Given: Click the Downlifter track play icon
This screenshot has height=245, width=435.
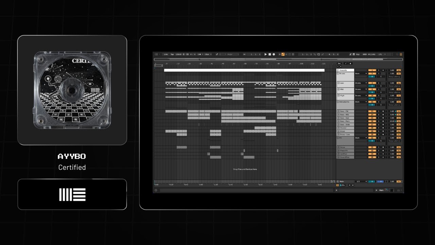Looking at the screenshot, I should coord(338,157).
